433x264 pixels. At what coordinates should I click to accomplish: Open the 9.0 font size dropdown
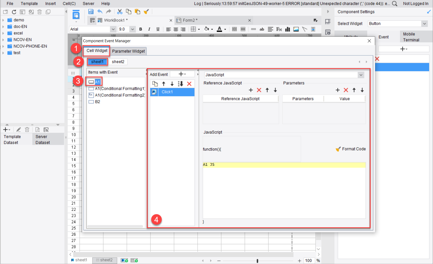tap(132, 29)
